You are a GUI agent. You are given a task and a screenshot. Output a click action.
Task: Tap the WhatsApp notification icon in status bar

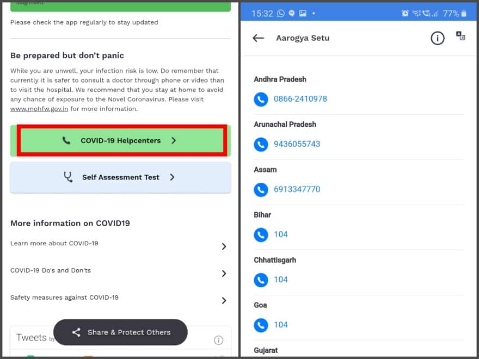281,14
